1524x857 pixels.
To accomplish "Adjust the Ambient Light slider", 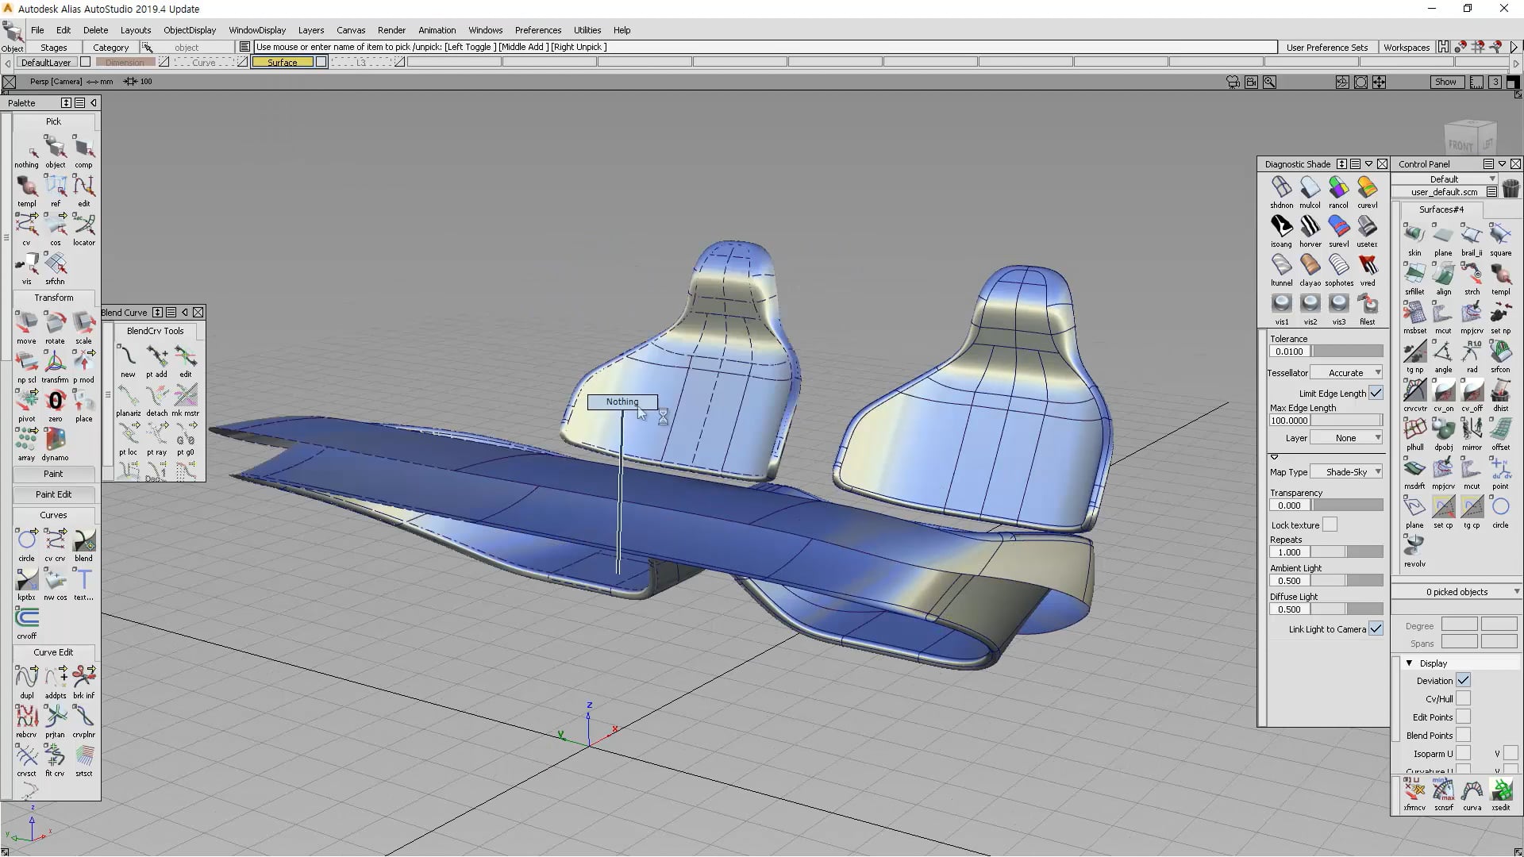I will [1346, 580].
